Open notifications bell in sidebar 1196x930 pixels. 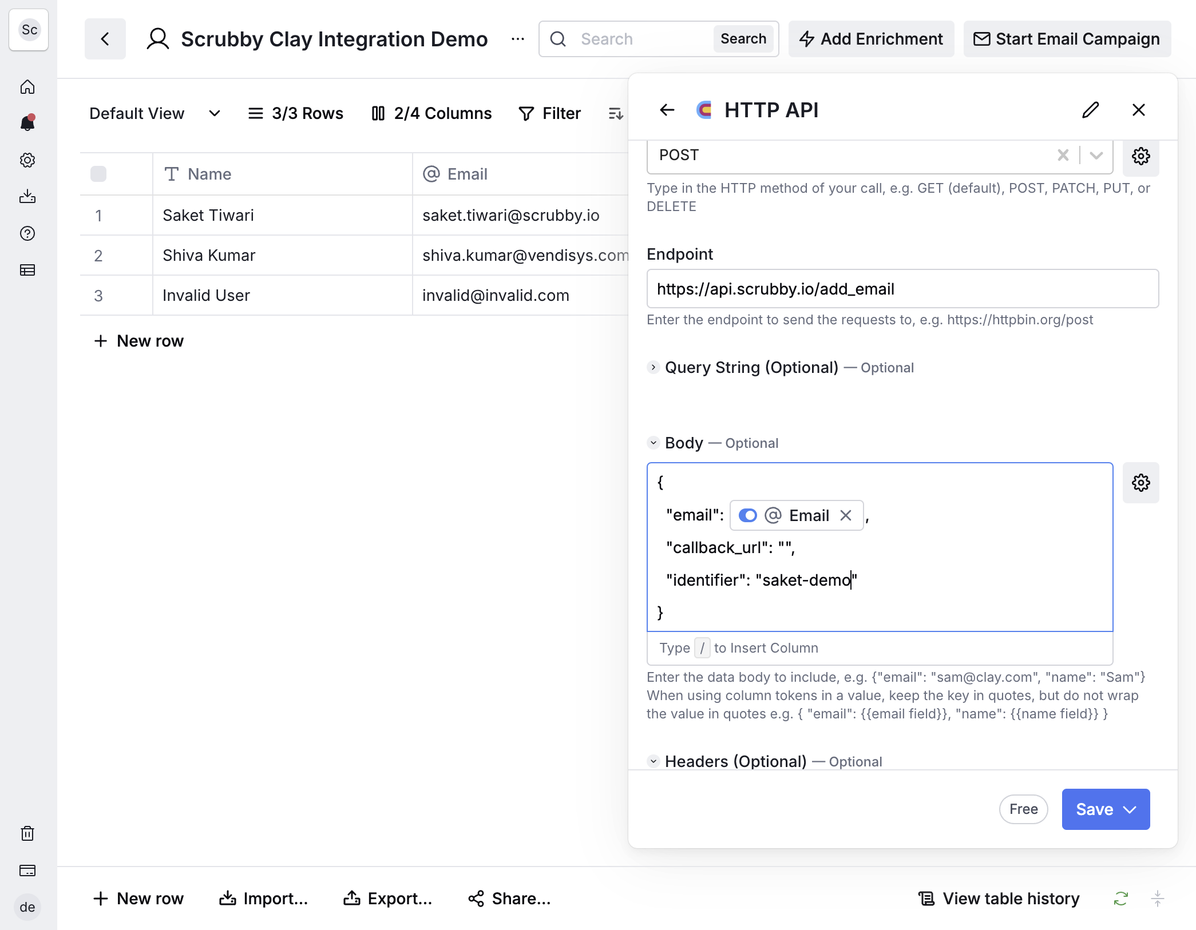pyautogui.click(x=27, y=123)
